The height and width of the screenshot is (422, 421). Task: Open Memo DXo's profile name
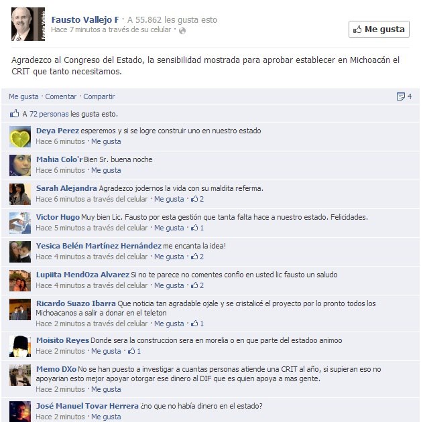click(x=56, y=369)
